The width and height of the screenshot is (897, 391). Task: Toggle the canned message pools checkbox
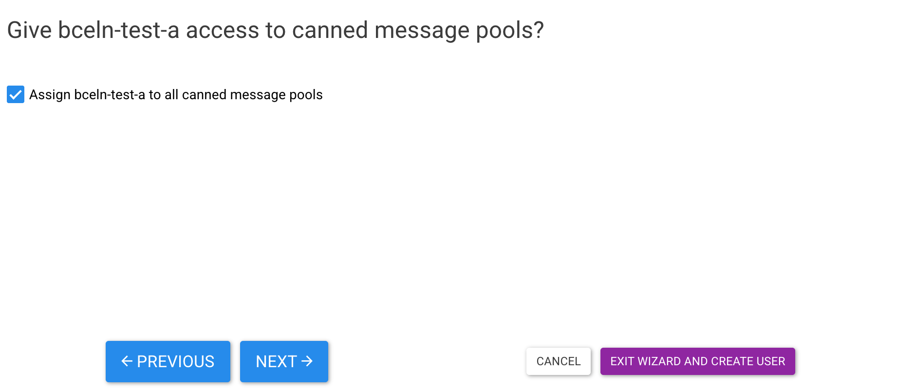point(16,94)
